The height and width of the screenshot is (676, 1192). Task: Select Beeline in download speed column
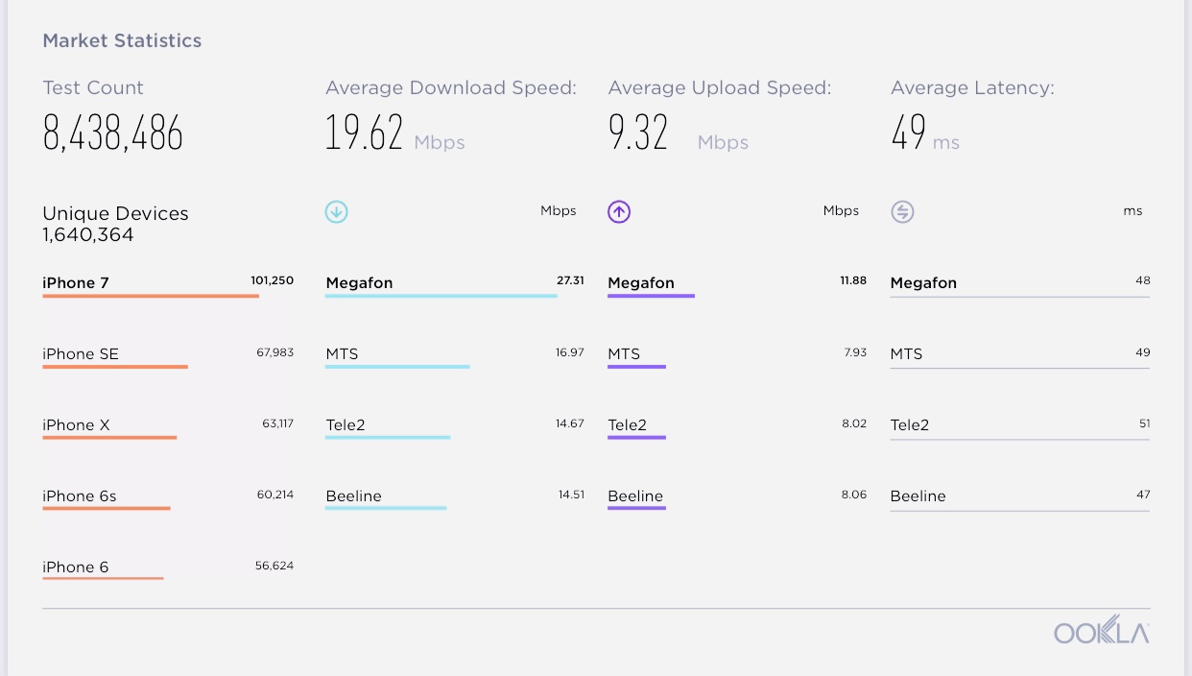pyautogui.click(x=354, y=496)
